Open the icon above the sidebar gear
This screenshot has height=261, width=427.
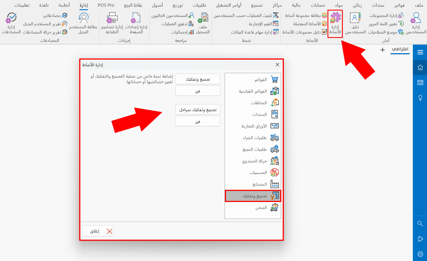pyautogui.click(x=420, y=239)
